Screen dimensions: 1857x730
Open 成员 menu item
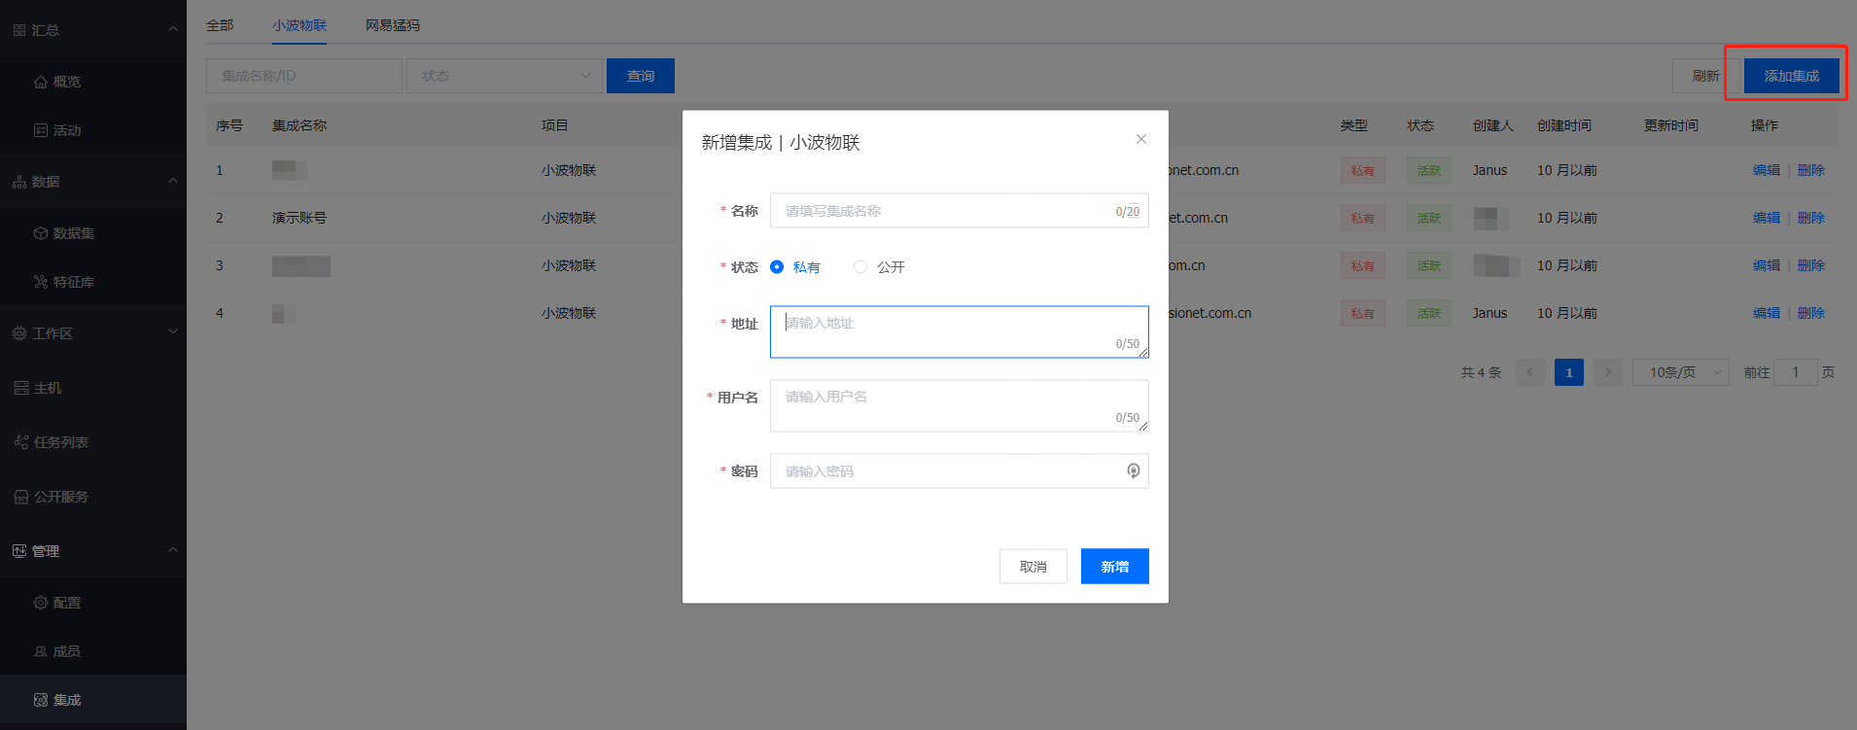point(93,651)
